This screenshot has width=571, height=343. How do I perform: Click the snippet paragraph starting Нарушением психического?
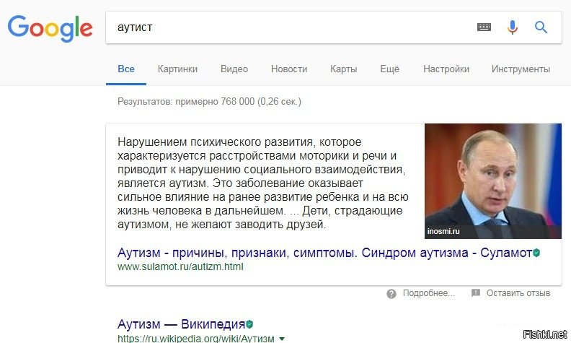coord(263,183)
